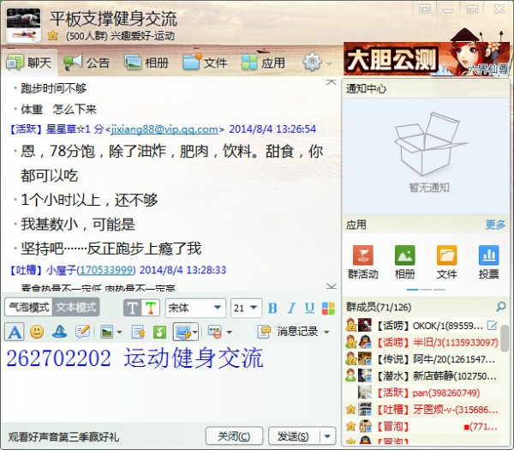Image resolution: width=514 pixels, height=450 pixels.
Task: Click in the message input box
Action: (x=170, y=382)
